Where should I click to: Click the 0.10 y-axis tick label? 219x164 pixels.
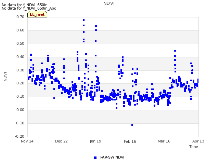click(x=21, y=96)
